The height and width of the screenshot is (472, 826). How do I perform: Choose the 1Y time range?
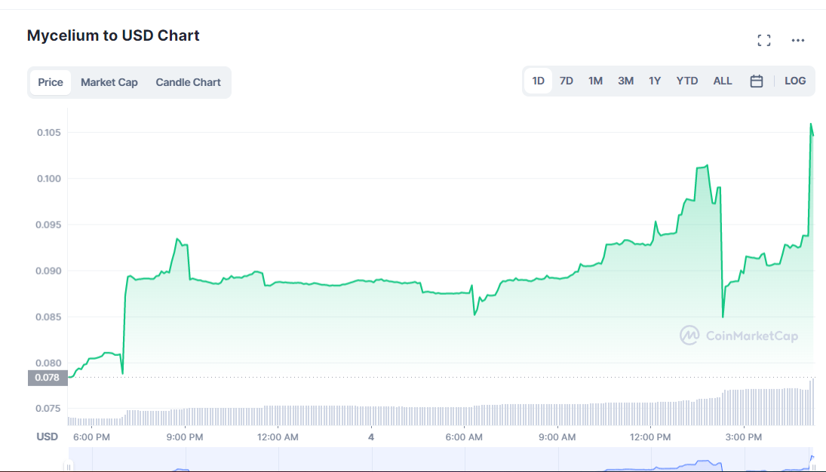(655, 81)
